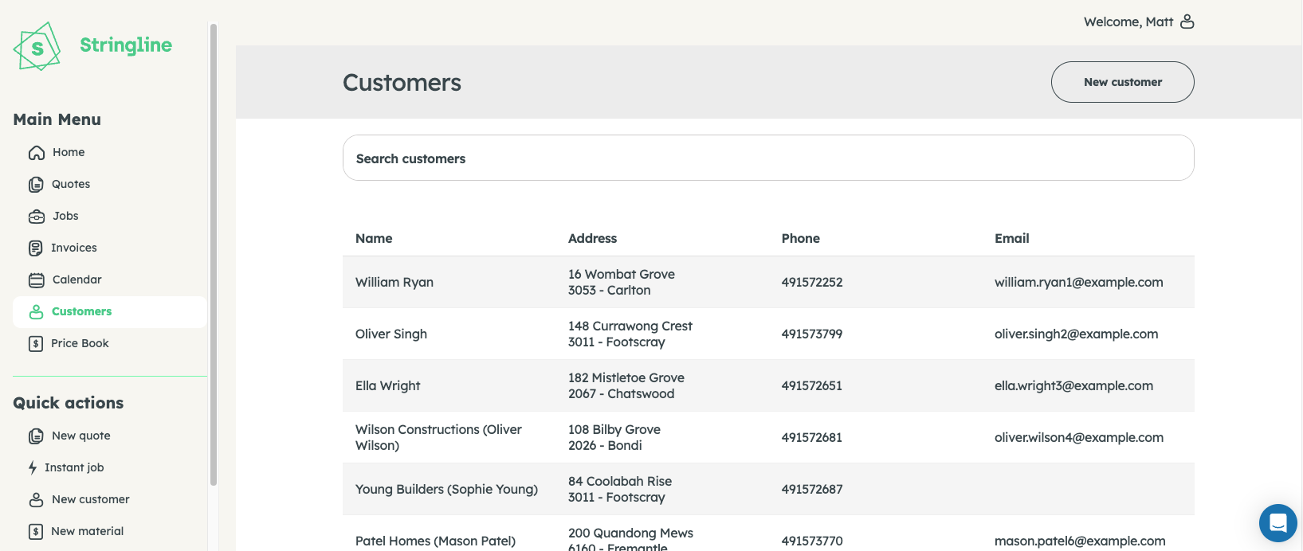Open the chat support bubble

tap(1278, 523)
